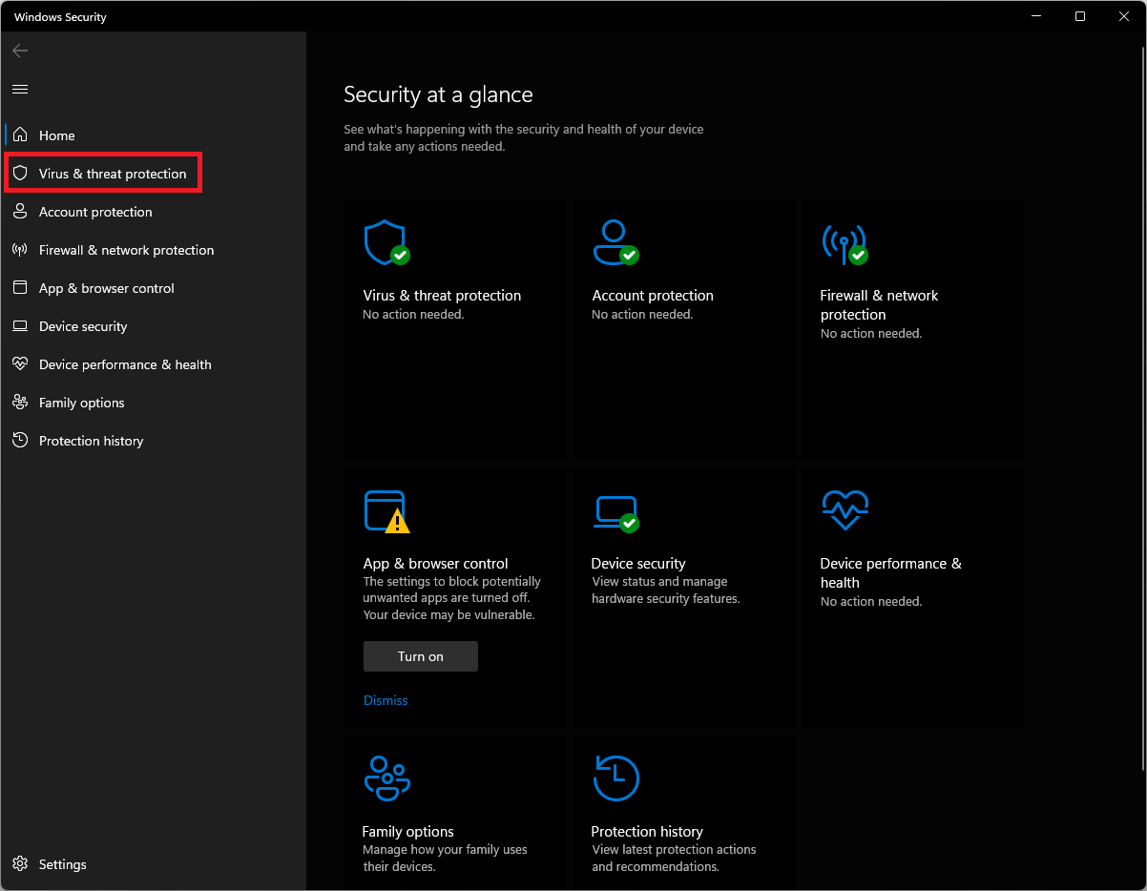Open Family options in the sidebar
Screen dimensions: 1147x891
click(81, 402)
